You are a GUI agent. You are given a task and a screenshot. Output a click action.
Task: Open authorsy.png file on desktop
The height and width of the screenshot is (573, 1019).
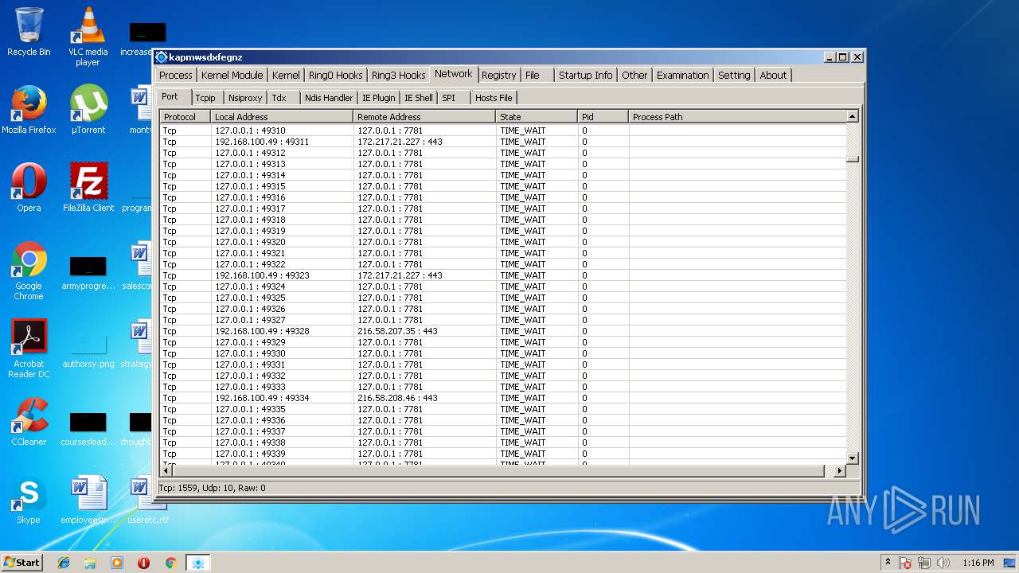point(88,349)
